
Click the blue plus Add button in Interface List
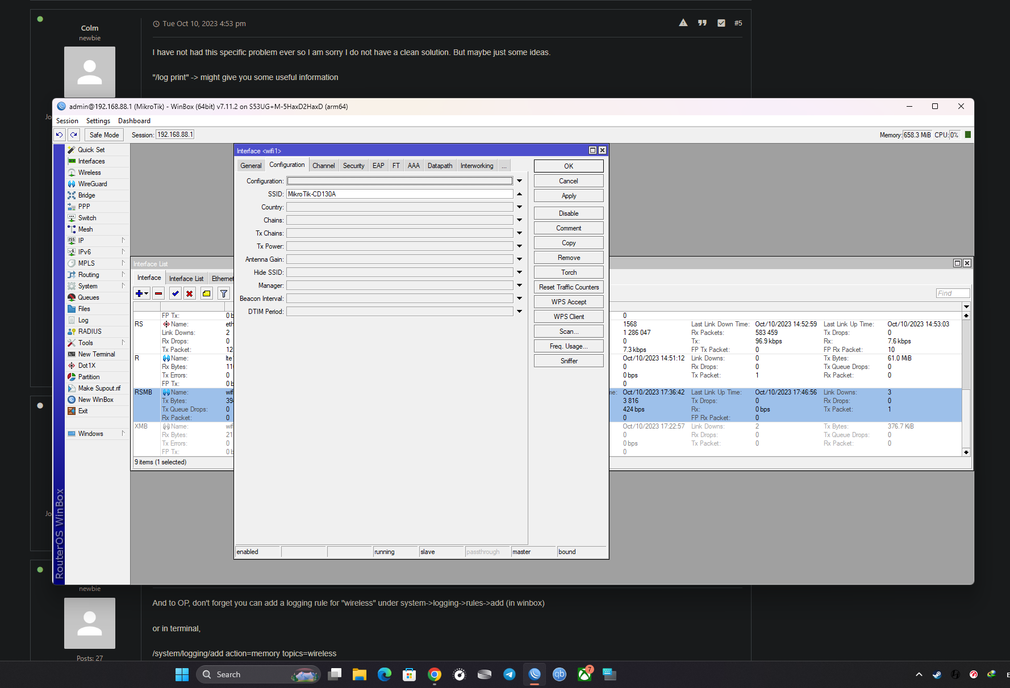pos(141,293)
